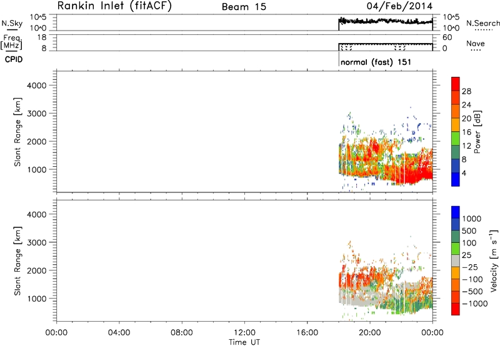Click the "4" power colorbar tick label
Screen dimensions: 500x346
tap(464, 173)
